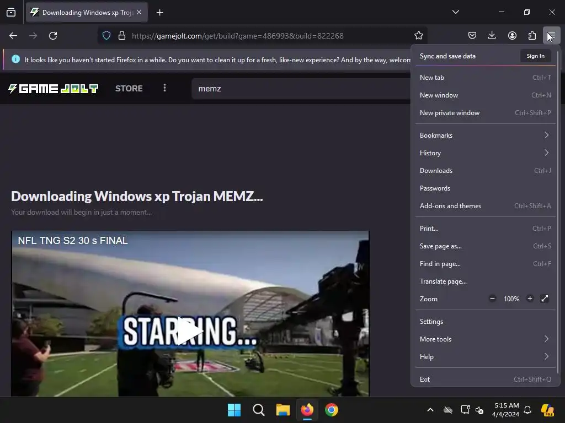Open Add-ons and themes
The width and height of the screenshot is (565, 423).
coord(485,206)
